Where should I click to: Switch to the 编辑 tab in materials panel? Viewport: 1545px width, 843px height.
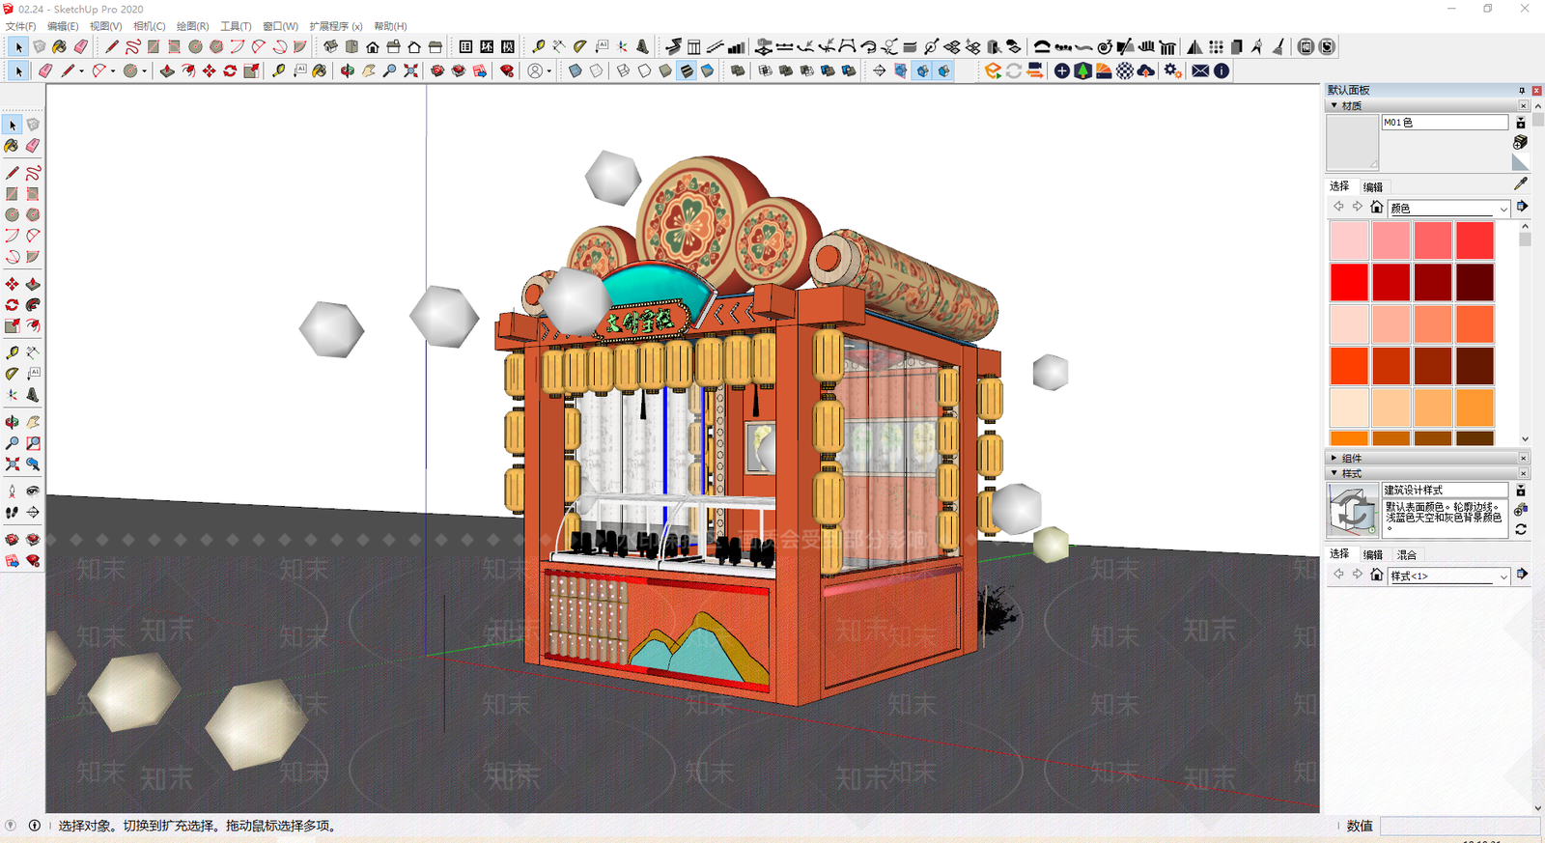point(1373,187)
